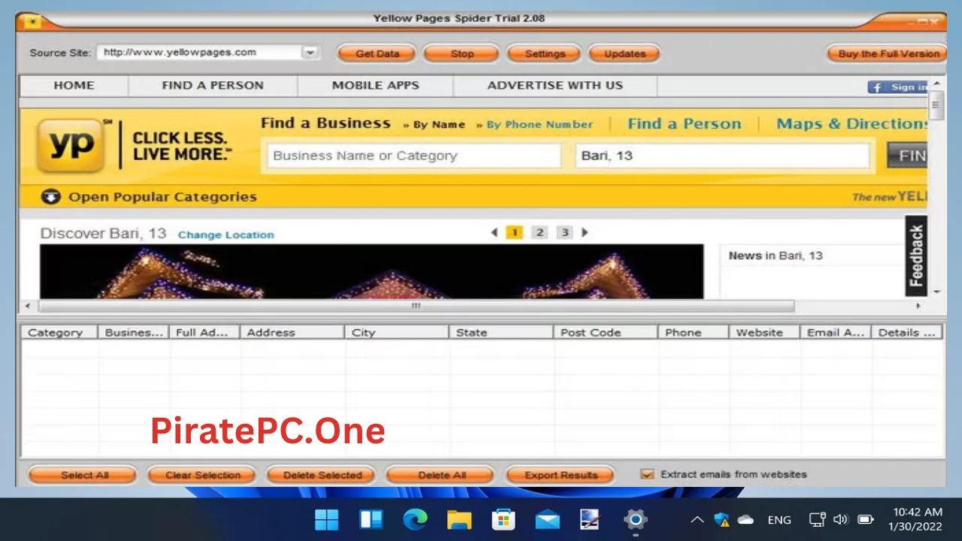Click the Business Name or Category field

tap(413, 156)
